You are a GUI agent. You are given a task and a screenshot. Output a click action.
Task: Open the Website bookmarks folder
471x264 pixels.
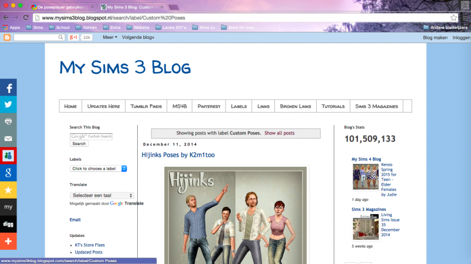pyautogui.click(x=138, y=27)
